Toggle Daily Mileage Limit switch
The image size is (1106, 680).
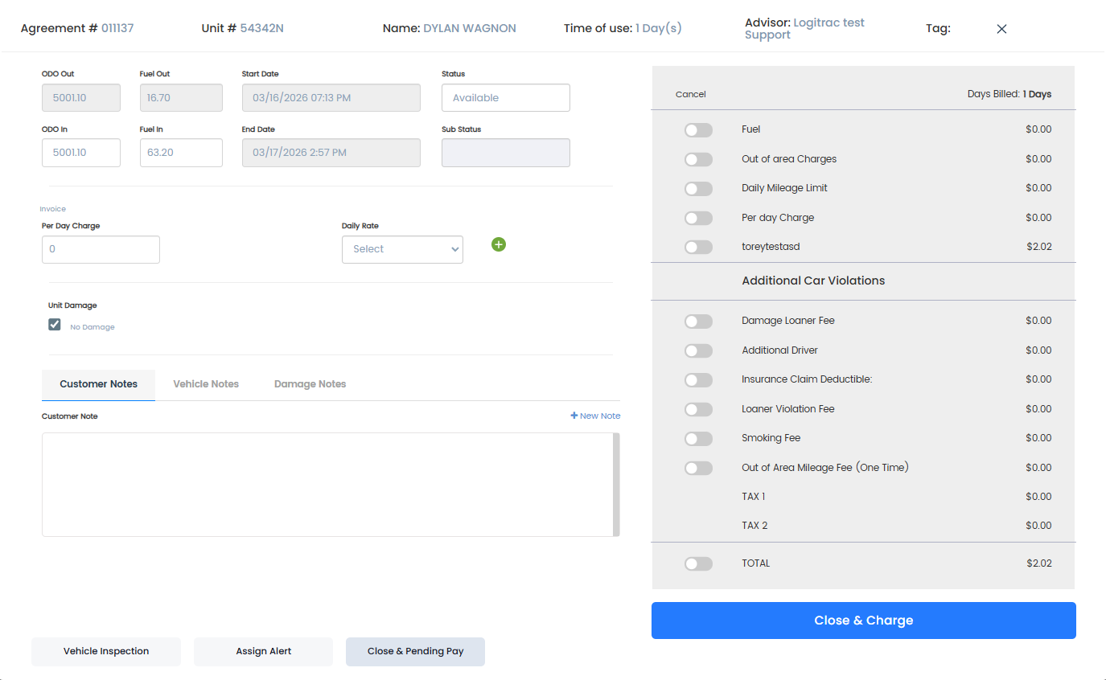(698, 189)
